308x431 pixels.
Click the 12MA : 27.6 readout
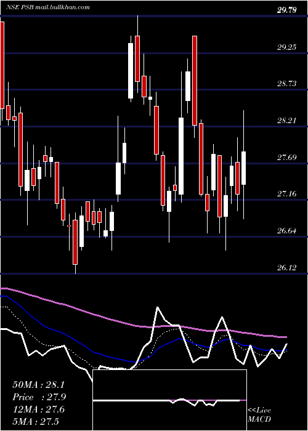coord(38,409)
